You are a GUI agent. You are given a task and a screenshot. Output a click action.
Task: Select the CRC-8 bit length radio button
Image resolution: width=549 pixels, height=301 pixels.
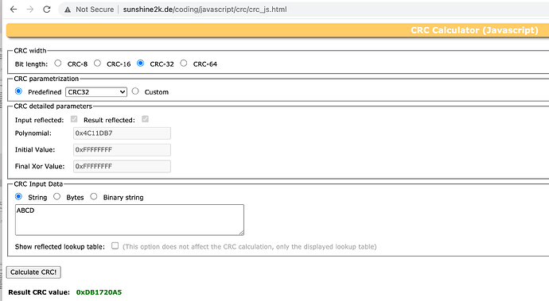click(58, 64)
